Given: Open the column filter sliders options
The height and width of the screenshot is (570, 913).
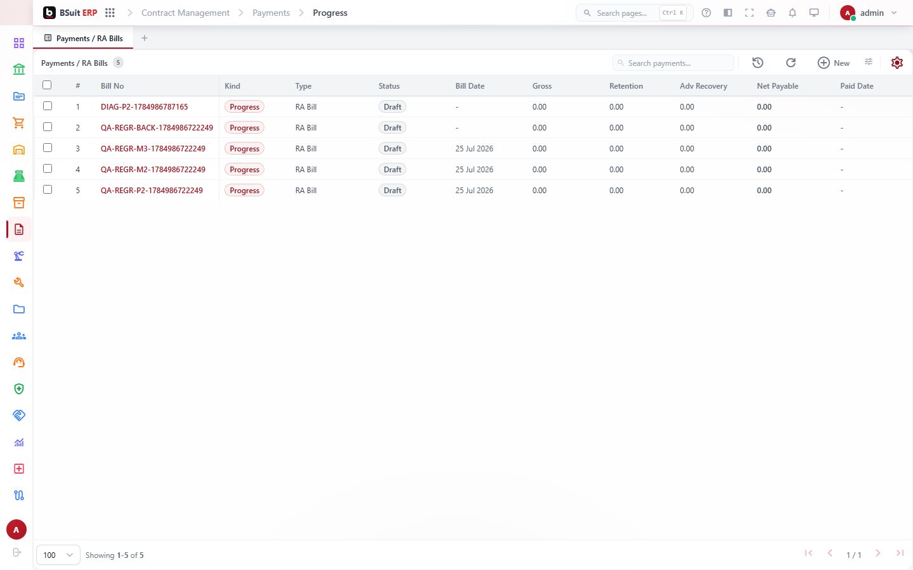Looking at the screenshot, I should coord(869,62).
